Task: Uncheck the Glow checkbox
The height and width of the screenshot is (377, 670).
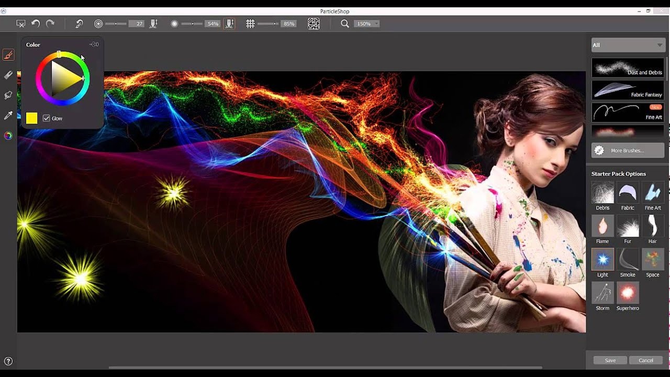Action: point(47,118)
